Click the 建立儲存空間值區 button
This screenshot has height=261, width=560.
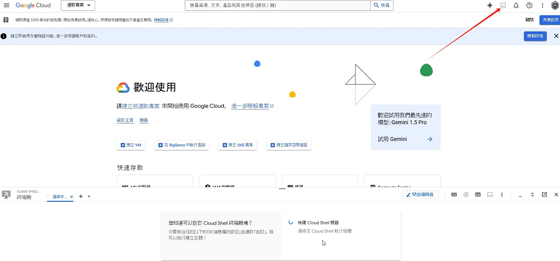coord(289,145)
